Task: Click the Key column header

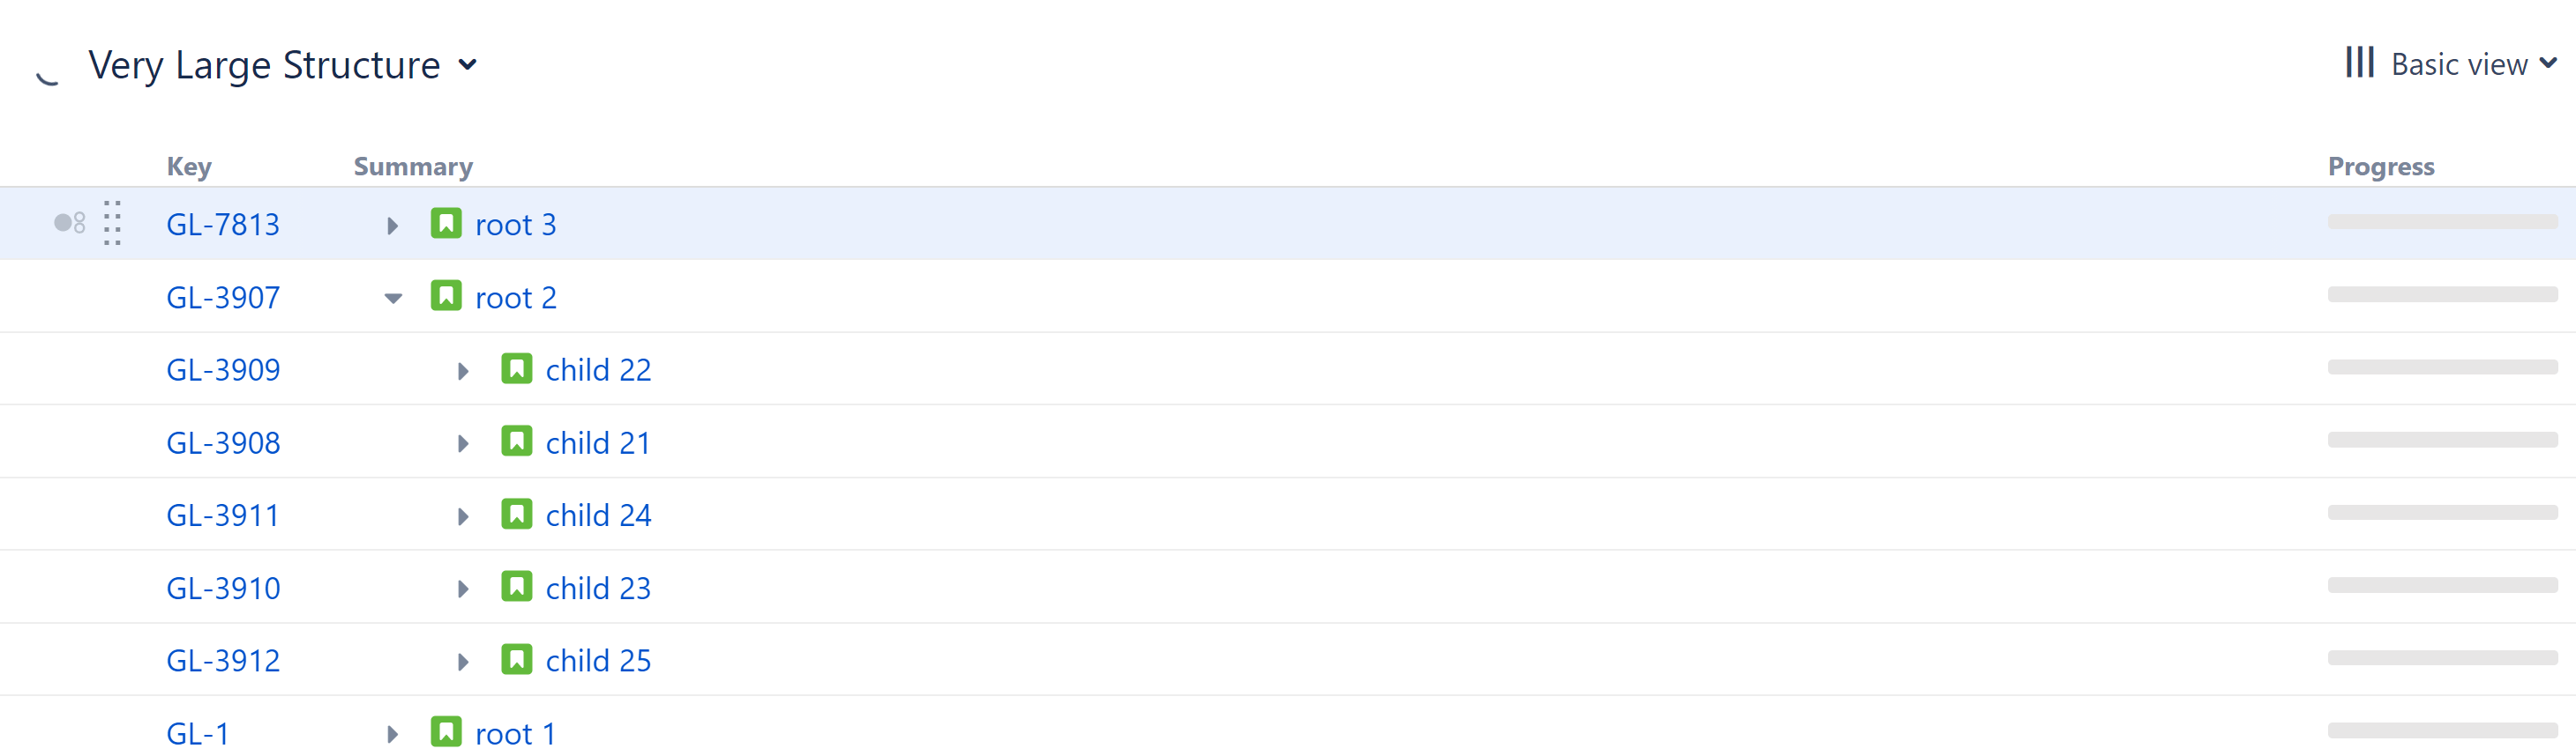Action: click(x=189, y=166)
